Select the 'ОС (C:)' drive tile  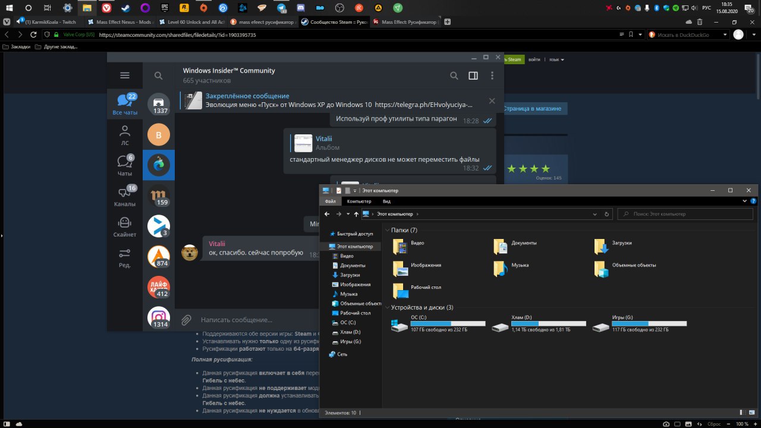(x=439, y=324)
